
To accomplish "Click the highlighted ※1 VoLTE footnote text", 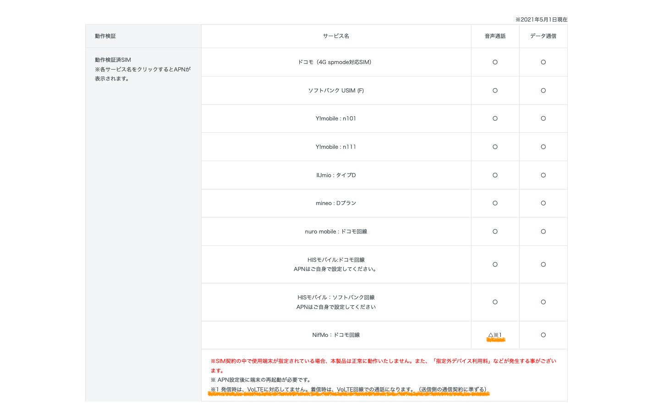I will click(348, 390).
